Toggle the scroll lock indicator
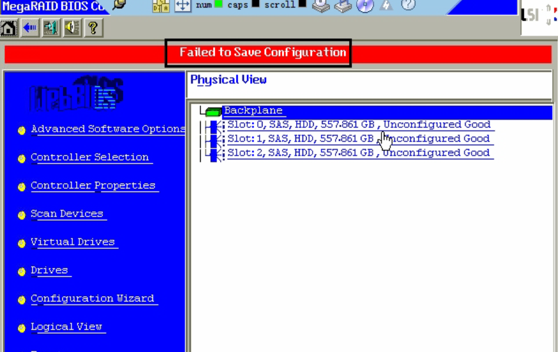The width and height of the screenshot is (558, 352). point(302,4)
